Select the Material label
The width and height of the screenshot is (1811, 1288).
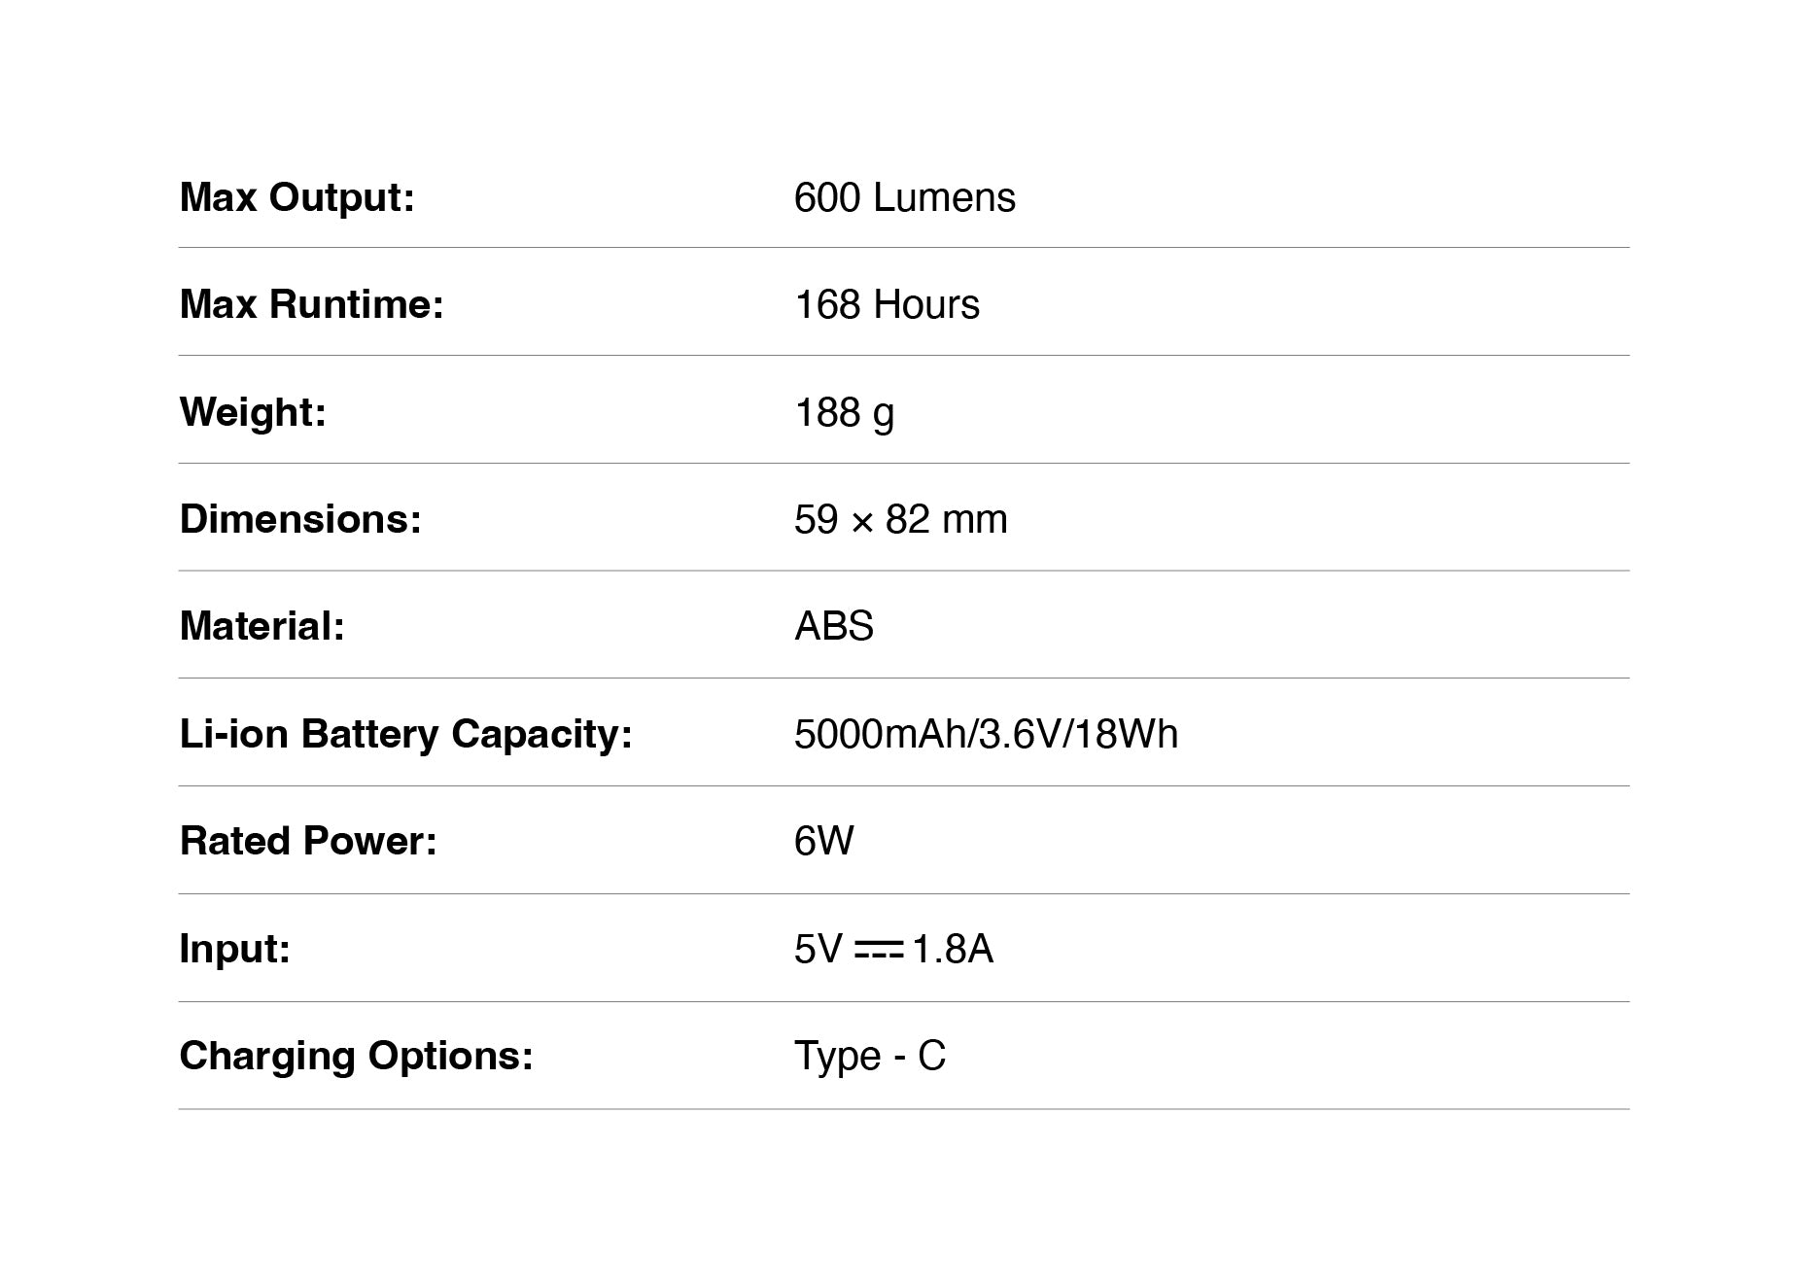(262, 626)
